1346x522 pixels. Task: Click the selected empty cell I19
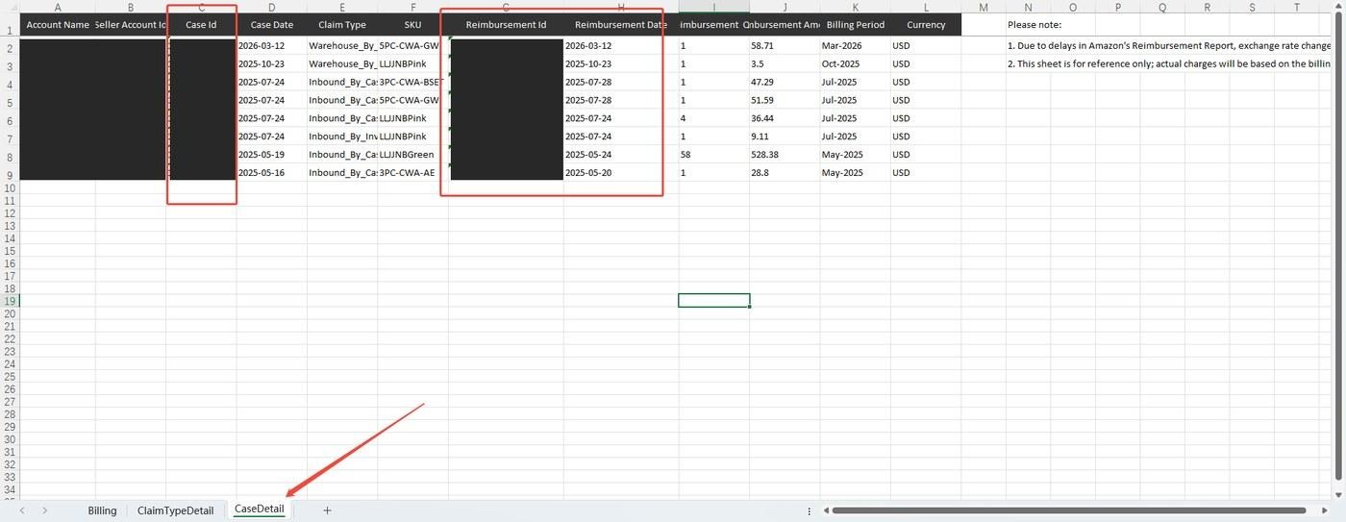(x=714, y=301)
